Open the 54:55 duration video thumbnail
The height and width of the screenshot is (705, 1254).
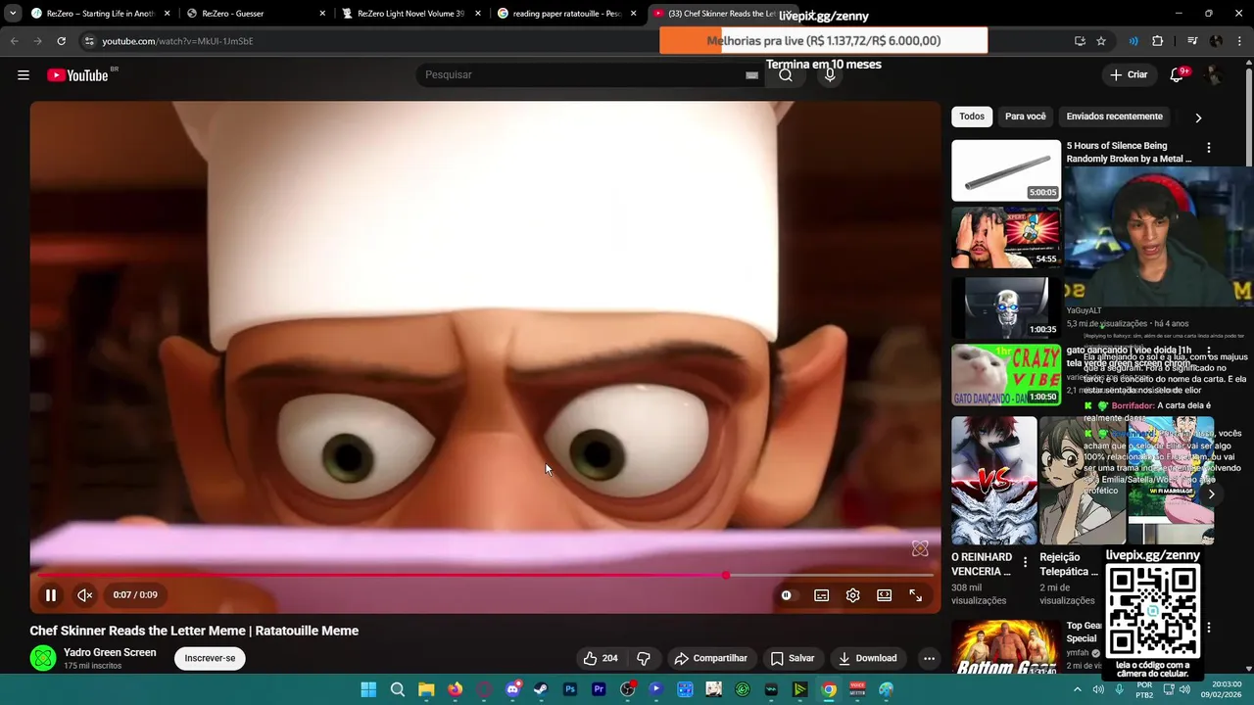pos(1006,237)
